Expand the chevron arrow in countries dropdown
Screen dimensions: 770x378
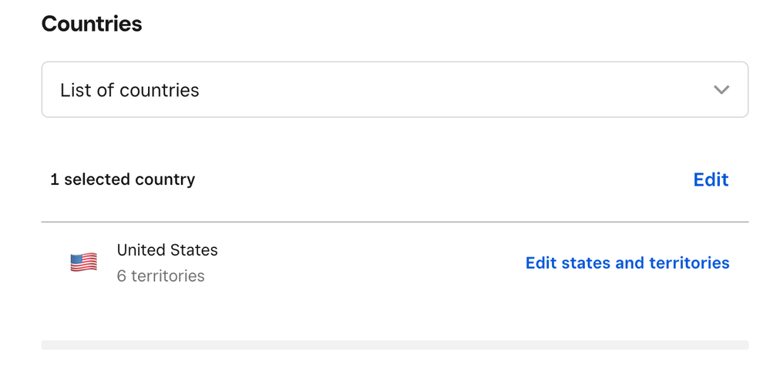click(x=721, y=90)
